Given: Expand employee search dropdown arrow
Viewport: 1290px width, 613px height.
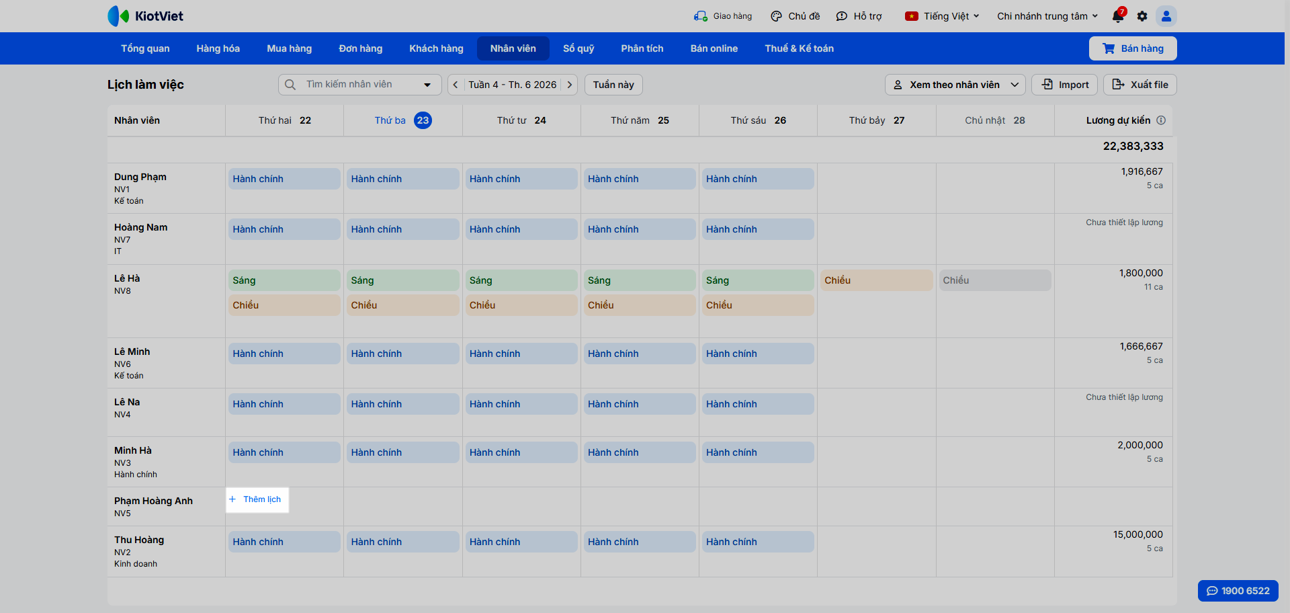Looking at the screenshot, I should pos(427,85).
